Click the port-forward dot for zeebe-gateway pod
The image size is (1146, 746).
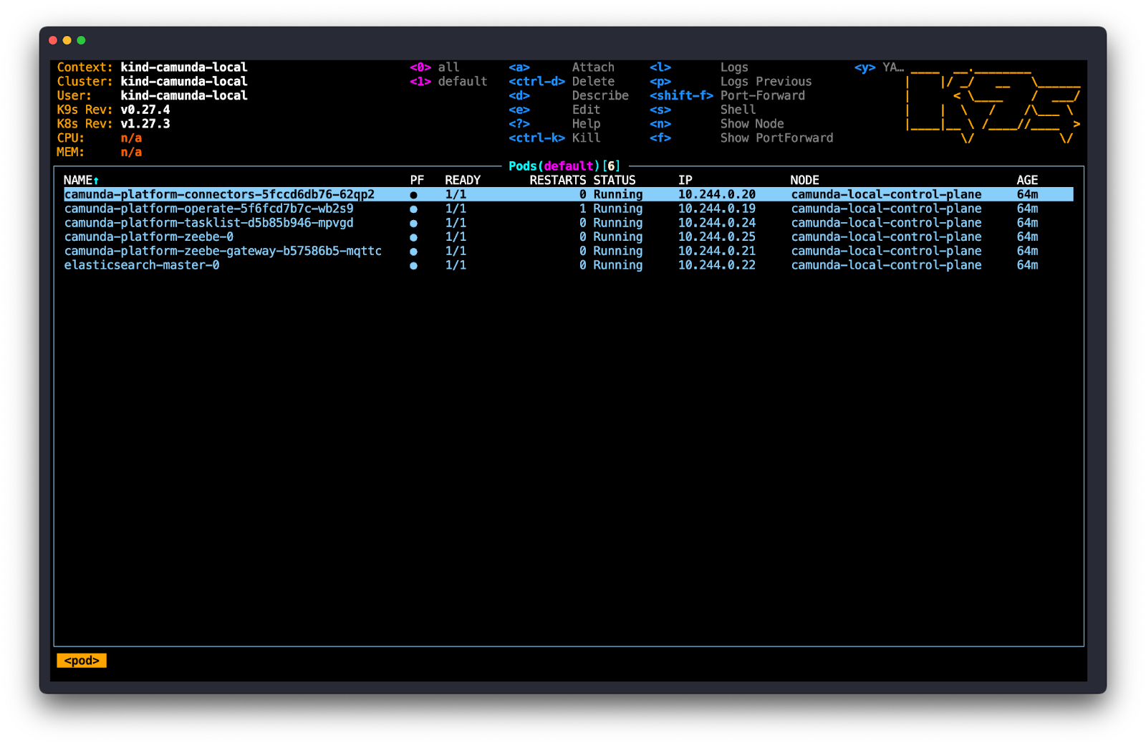coord(413,252)
